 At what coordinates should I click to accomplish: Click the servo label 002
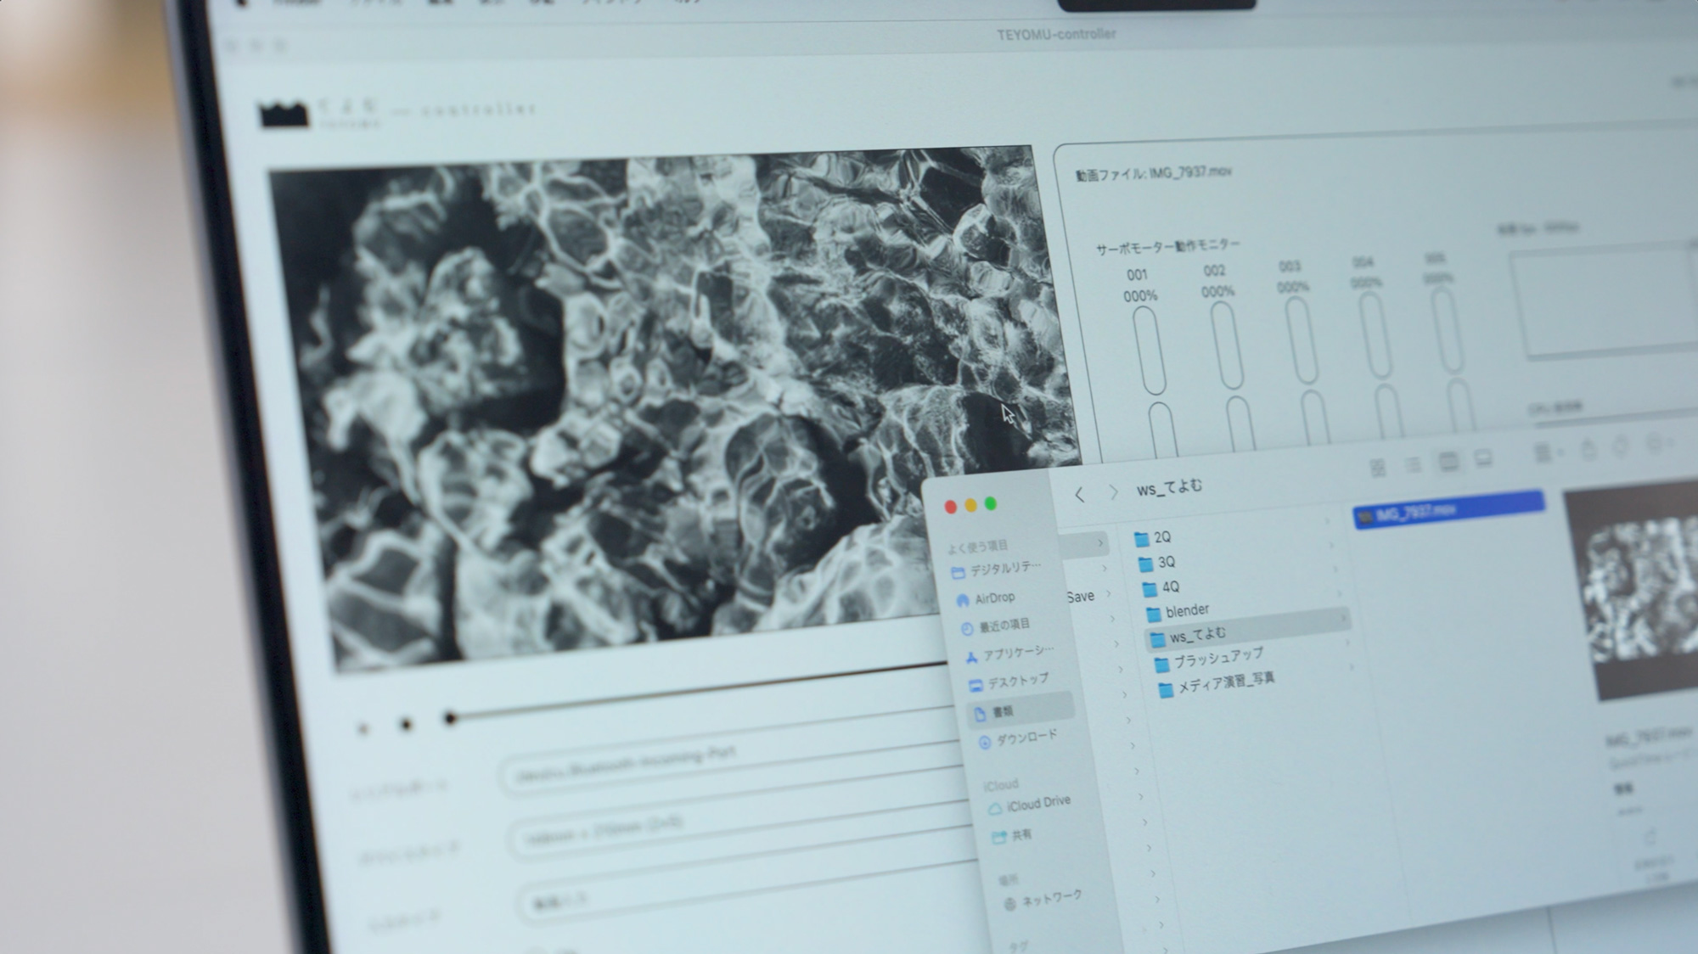tap(1214, 271)
